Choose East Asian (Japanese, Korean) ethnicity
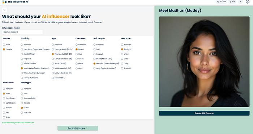Screen dimensions: 253x134 [x=35, y=49]
